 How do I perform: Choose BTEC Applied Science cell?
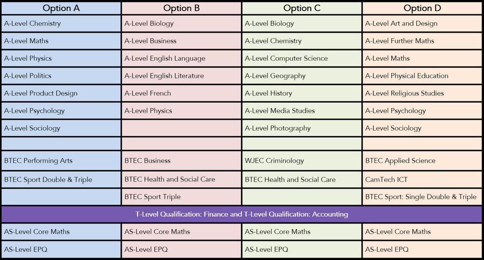click(400, 161)
